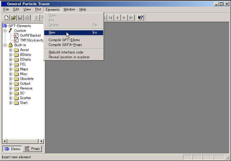Open the Plot menu

point(38,9)
